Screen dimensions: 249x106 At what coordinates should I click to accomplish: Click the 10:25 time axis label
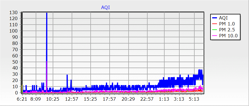pyautogui.click(x=53, y=99)
